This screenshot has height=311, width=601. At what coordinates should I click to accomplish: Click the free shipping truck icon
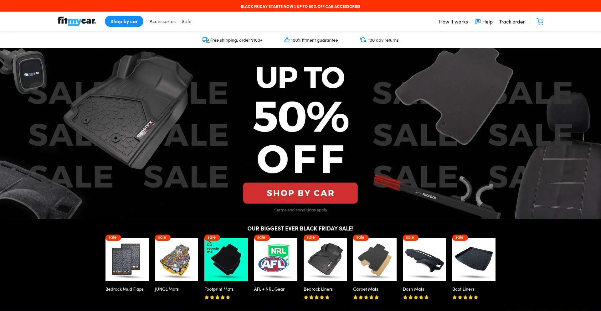pos(206,40)
